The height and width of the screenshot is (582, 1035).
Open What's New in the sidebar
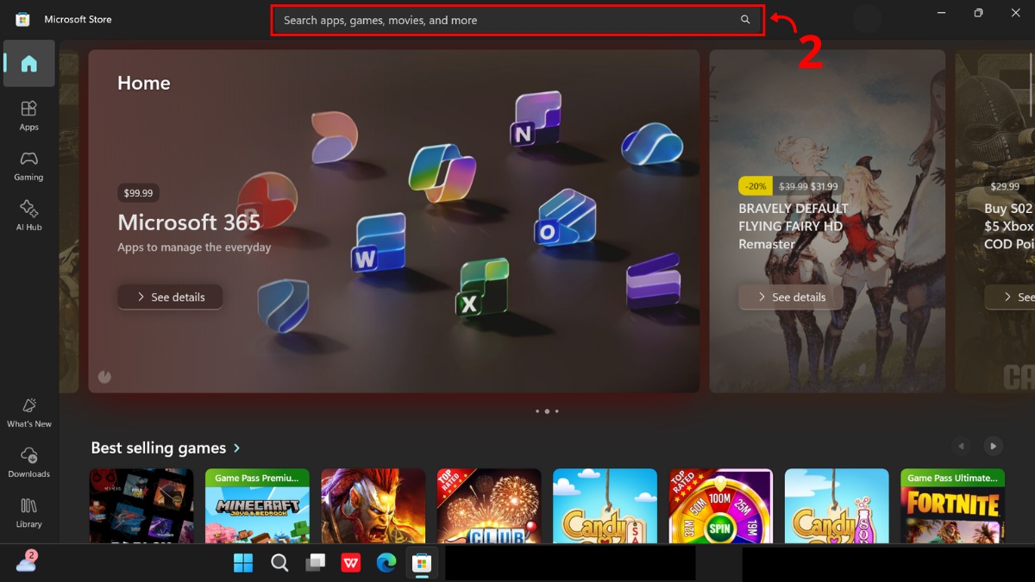pos(29,412)
